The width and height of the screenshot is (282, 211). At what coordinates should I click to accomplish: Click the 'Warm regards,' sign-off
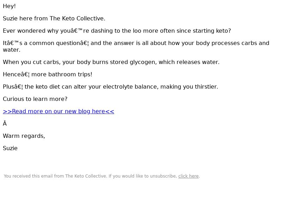(24, 136)
